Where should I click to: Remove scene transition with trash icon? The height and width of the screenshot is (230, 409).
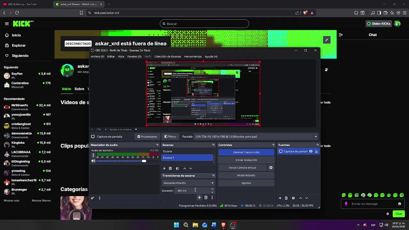point(206,197)
